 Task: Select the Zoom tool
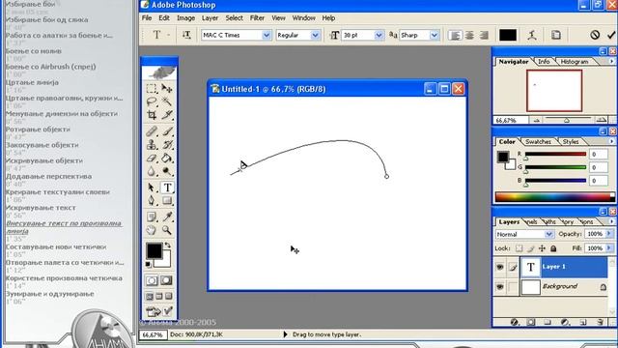pos(167,230)
